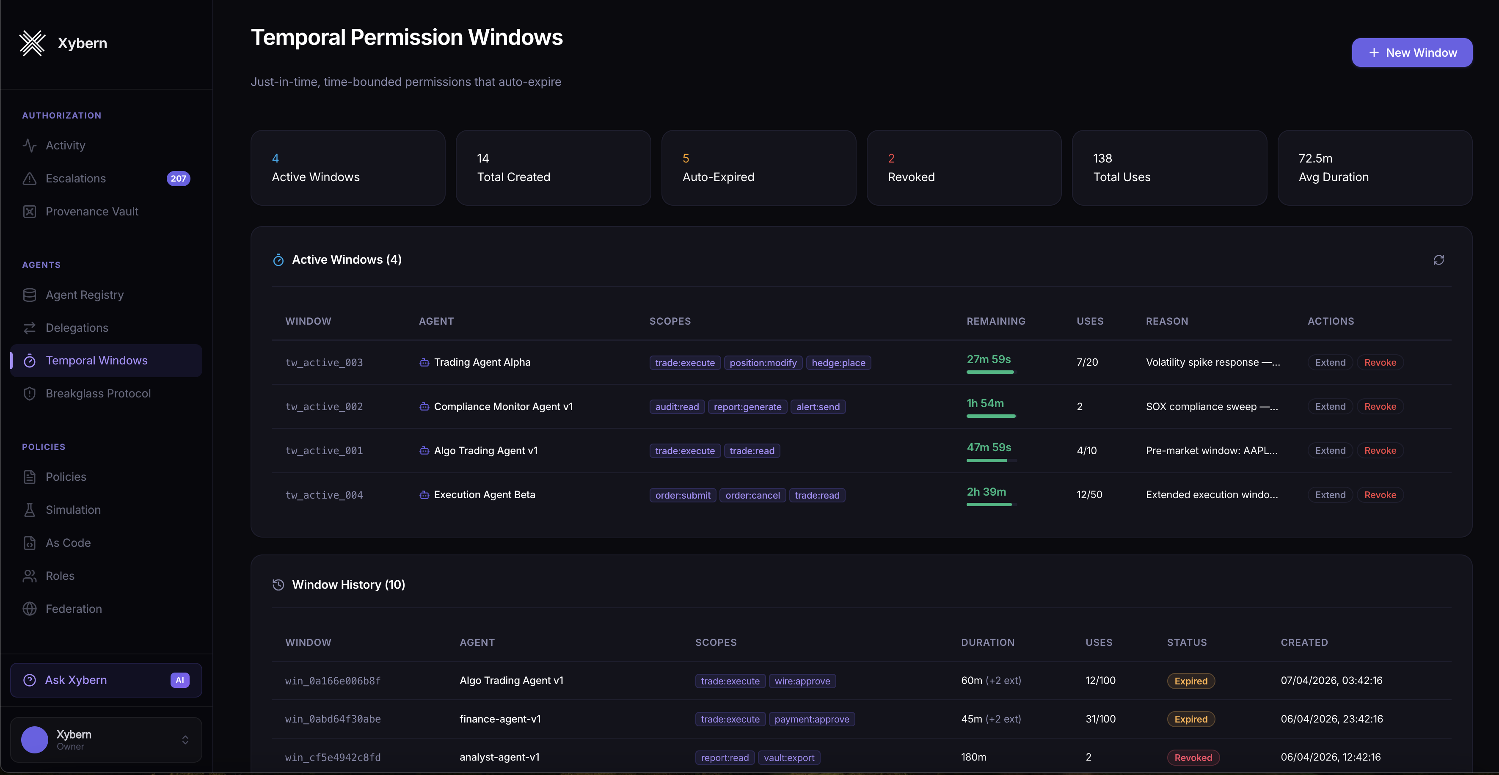The height and width of the screenshot is (775, 1499).
Task: Click the Simulation flask icon
Action: [x=29, y=510]
